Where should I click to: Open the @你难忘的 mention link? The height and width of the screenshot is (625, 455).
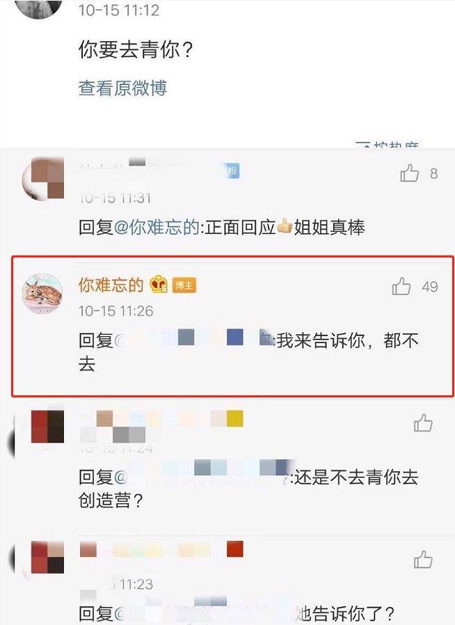tap(156, 228)
